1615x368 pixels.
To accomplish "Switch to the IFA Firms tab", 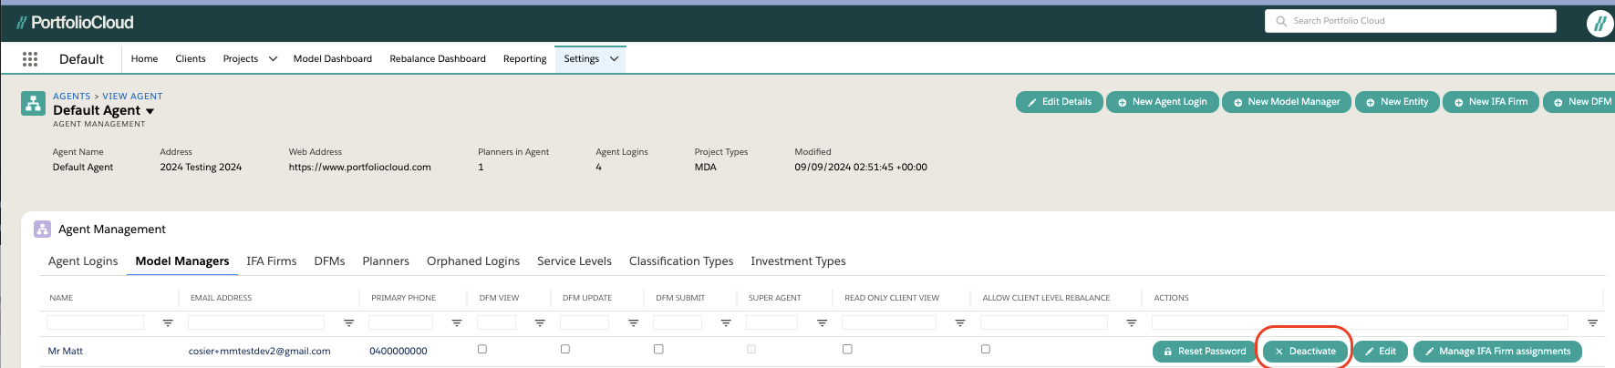I will point(272,261).
